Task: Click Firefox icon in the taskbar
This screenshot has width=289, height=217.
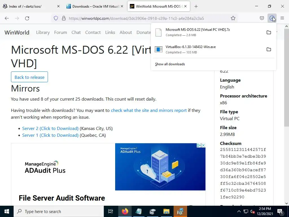Action: 125,211
